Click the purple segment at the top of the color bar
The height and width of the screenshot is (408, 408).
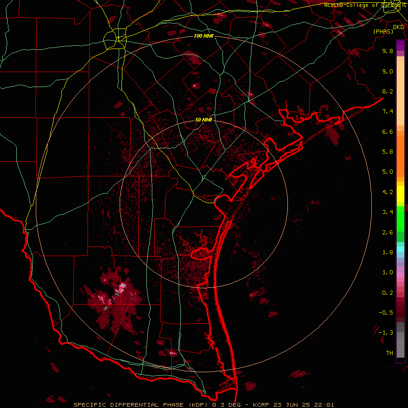click(x=400, y=45)
